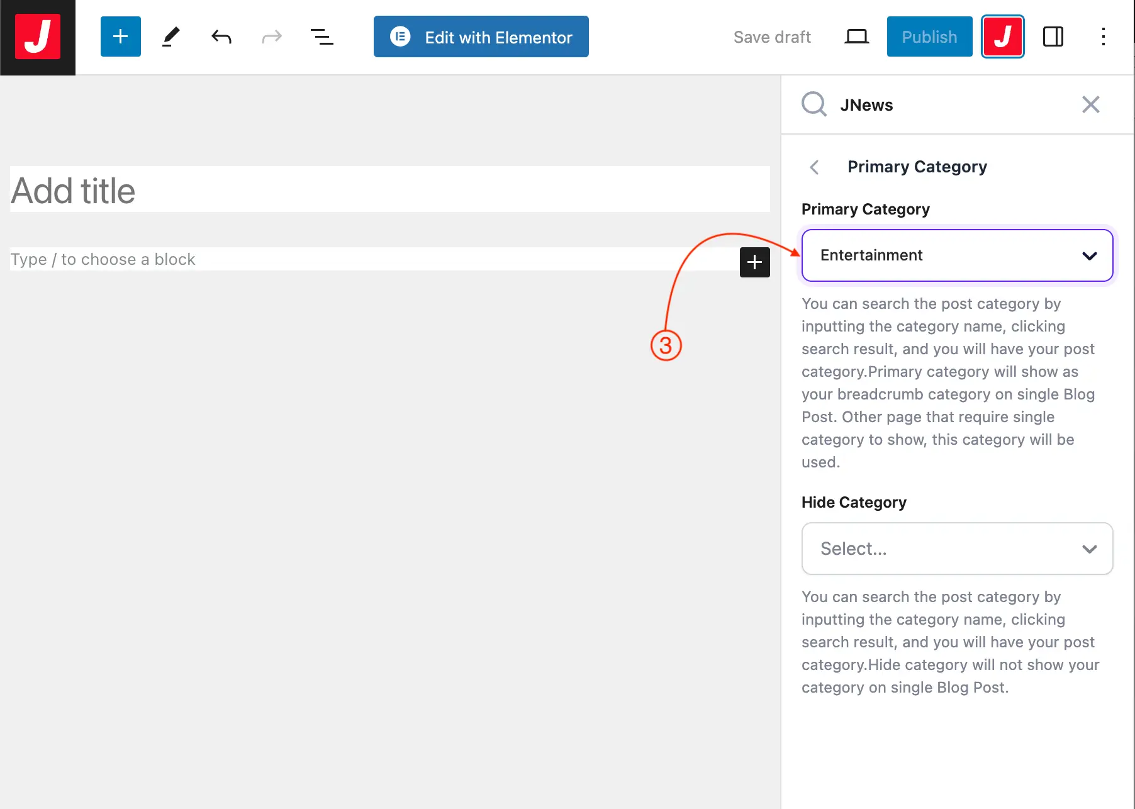Go back from Primary Category panel

[814, 167]
